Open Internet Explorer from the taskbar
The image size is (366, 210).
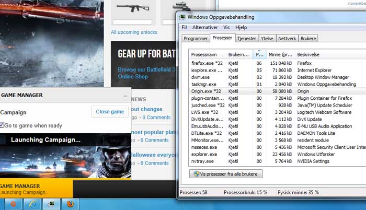[32, 204]
